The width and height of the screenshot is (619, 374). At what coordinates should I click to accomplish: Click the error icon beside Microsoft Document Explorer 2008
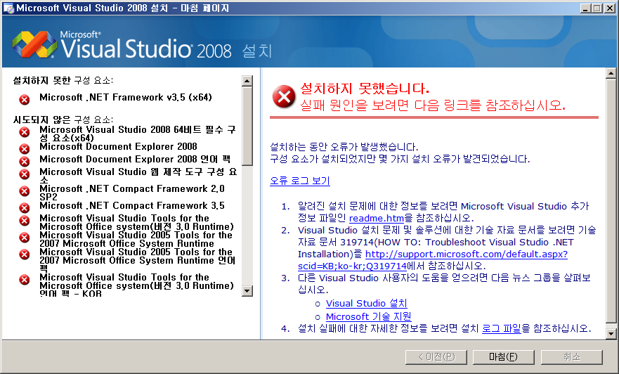(x=25, y=148)
